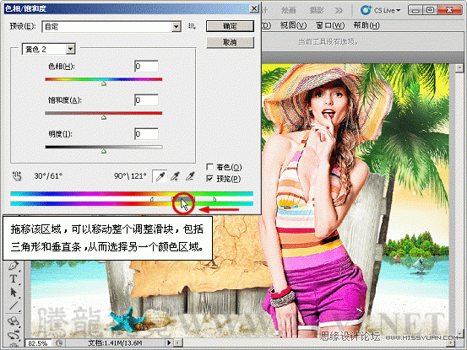
Task: Open the 窗口(W) menu
Action: tap(330, 25)
